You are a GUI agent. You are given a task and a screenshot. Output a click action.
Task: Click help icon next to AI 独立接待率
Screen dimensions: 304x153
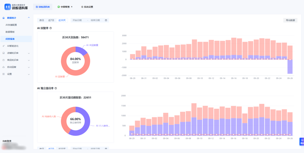click(56, 88)
